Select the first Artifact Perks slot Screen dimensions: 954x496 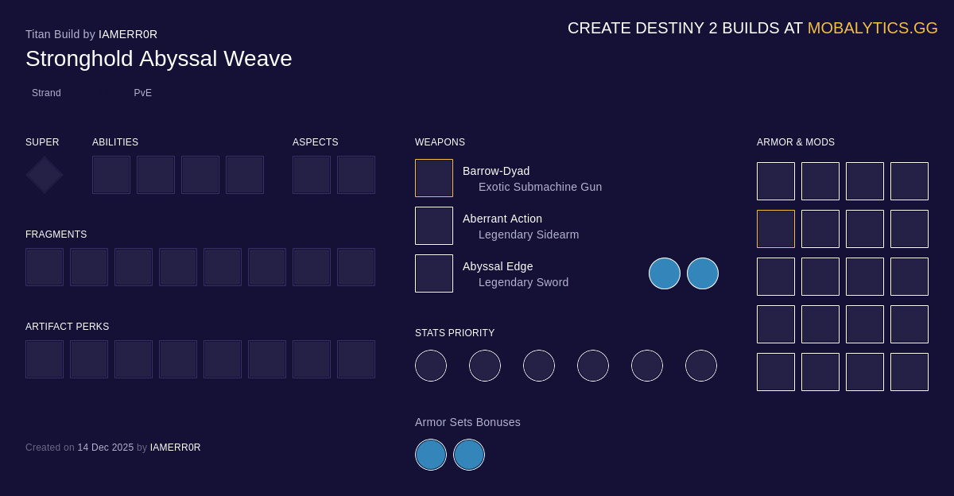[x=44, y=359]
